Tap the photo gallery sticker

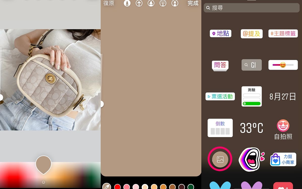(x=220, y=159)
